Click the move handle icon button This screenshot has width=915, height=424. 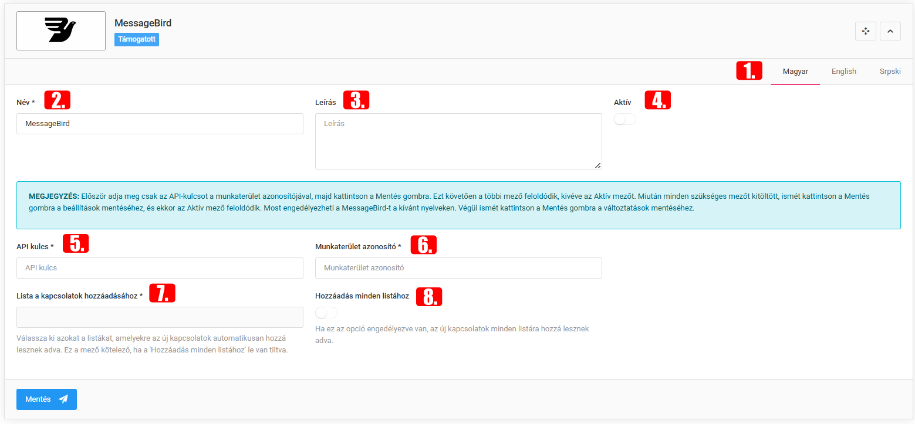pyautogui.click(x=866, y=31)
